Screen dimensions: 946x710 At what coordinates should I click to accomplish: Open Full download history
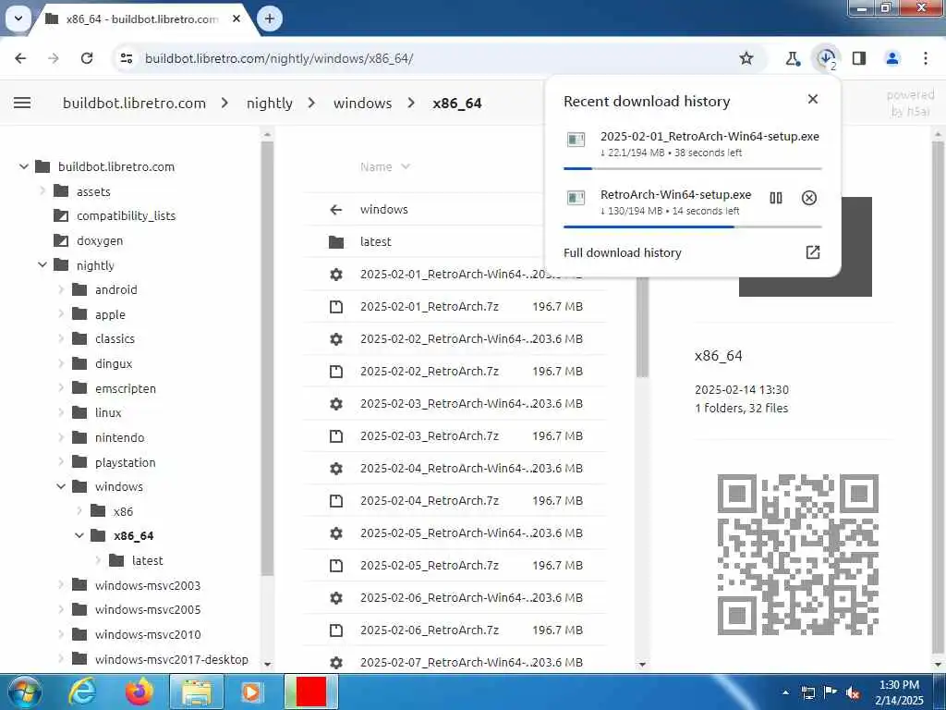(622, 252)
